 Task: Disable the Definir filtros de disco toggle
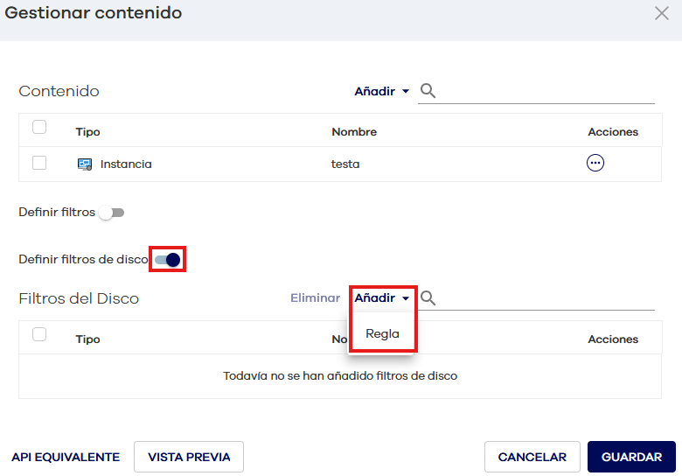tap(167, 260)
